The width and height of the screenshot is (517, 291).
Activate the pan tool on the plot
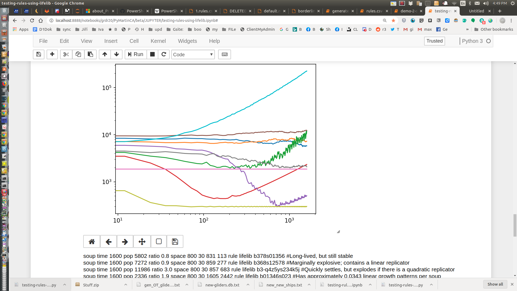pos(142,241)
